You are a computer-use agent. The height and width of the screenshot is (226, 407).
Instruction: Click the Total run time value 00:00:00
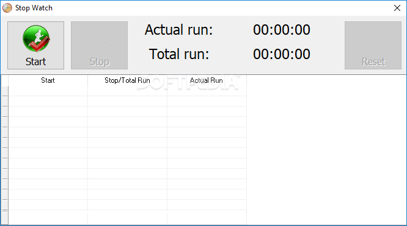pyautogui.click(x=282, y=54)
